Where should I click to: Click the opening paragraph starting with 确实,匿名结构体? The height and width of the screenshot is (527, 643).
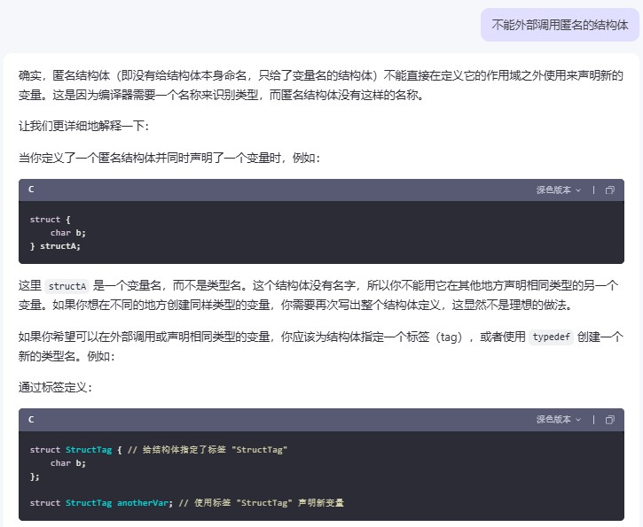(321, 85)
